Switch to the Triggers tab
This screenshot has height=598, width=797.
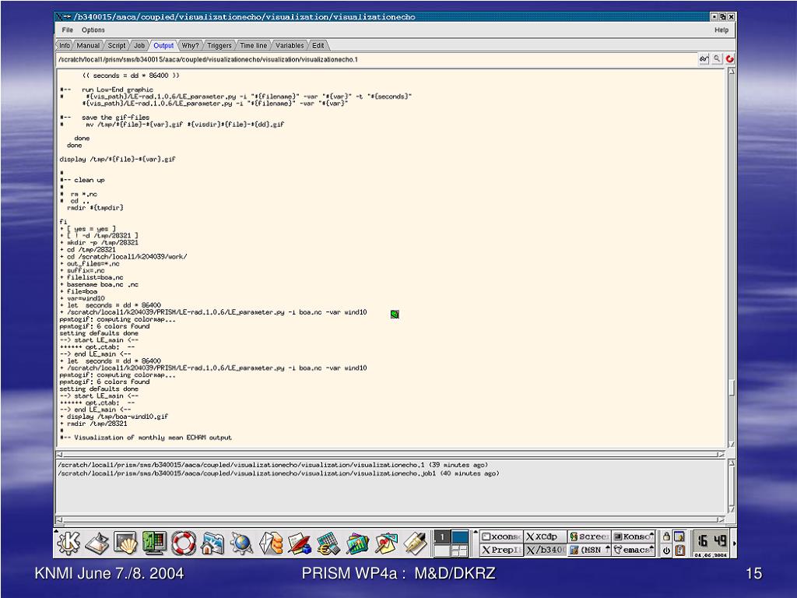pyautogui.click(x=219, y=45)
